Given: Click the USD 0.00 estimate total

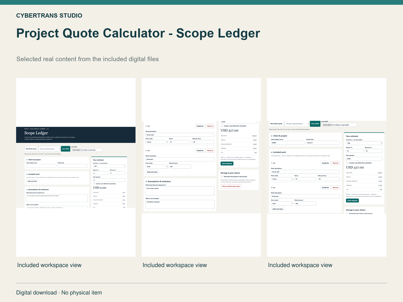Looking at the screenshot, I should point(100,188).
